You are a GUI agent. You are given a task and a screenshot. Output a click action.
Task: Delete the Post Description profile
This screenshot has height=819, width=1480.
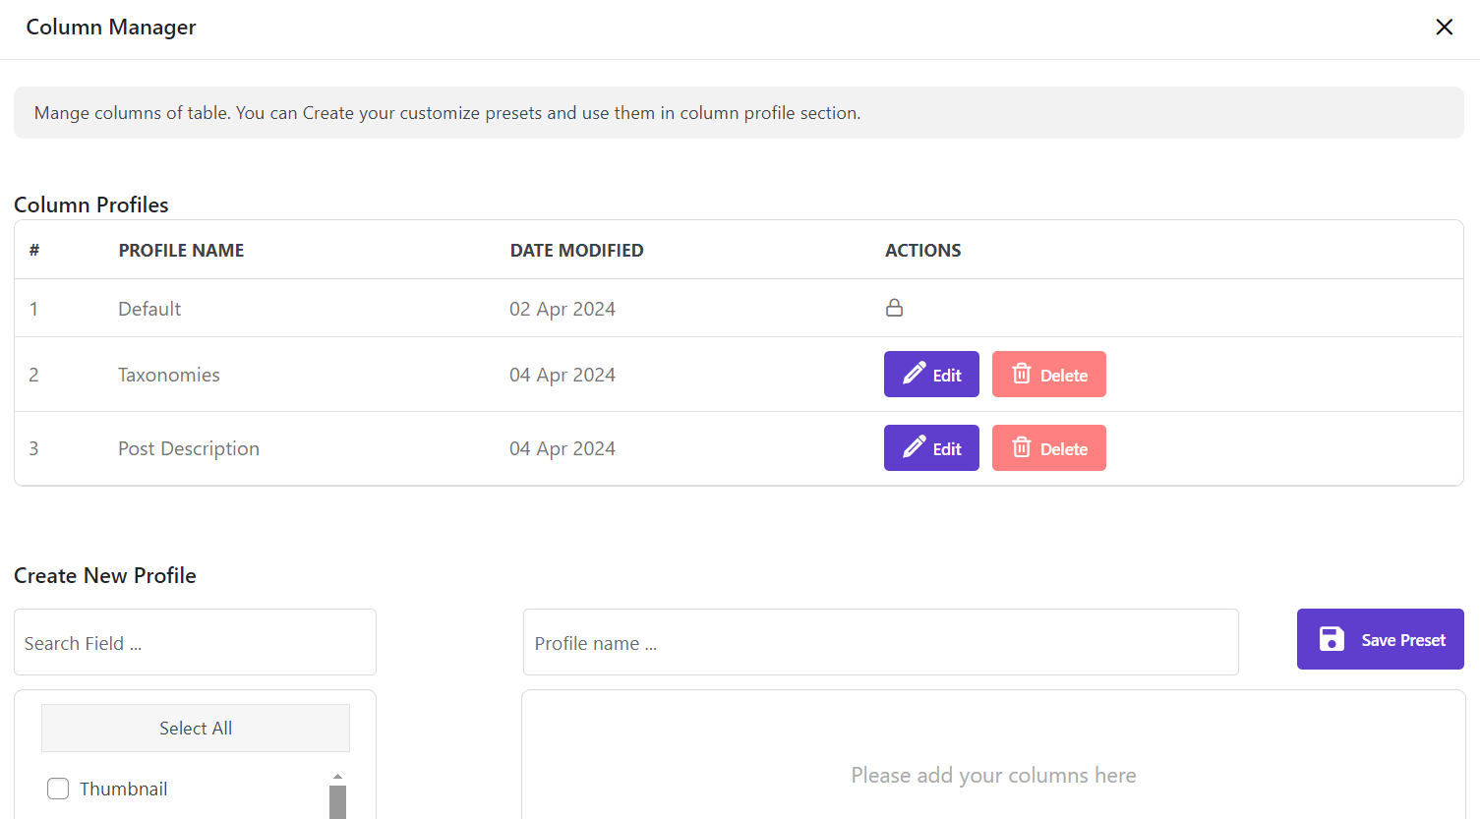tap(1049, 448)
